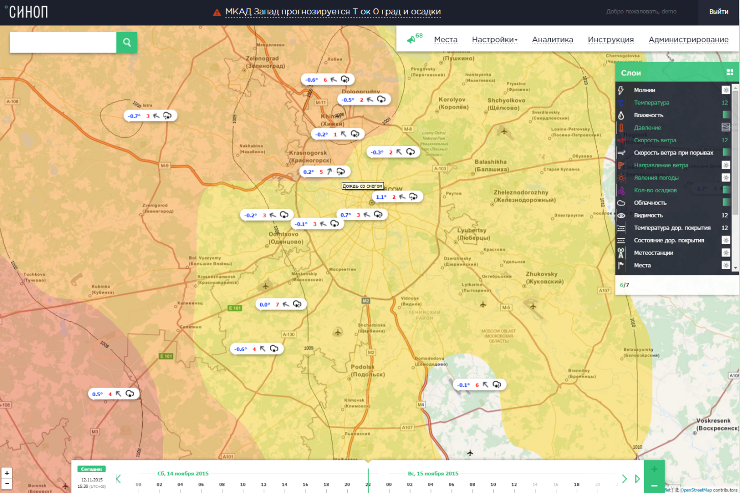
Task: Toggle the Влажность layer on
Action: pos(648,115)
